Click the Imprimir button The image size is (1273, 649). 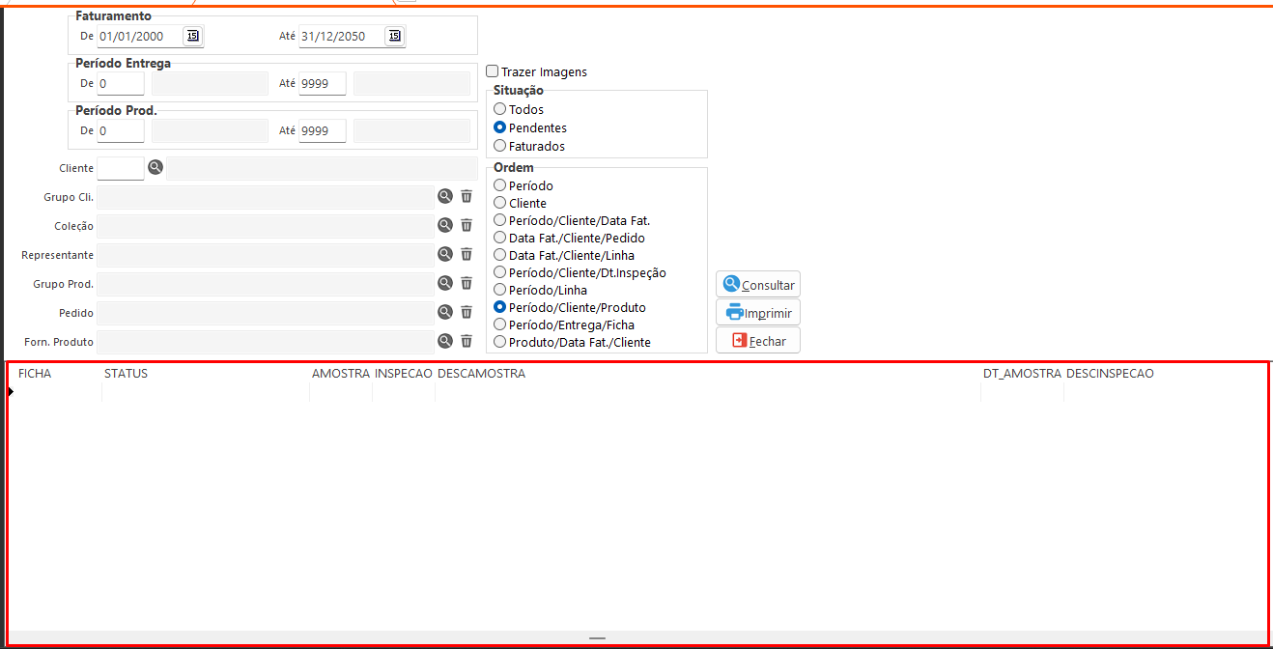(758, 313)
